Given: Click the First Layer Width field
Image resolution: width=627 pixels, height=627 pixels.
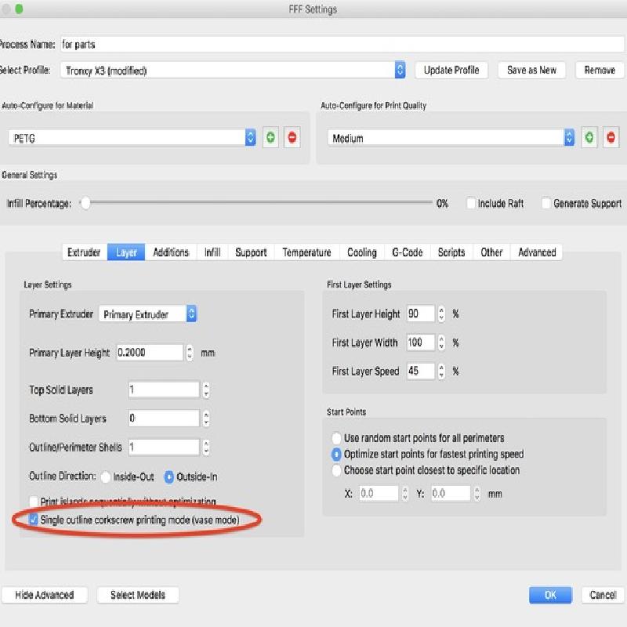Looking at the screenshot, I should tap(421, 342).
